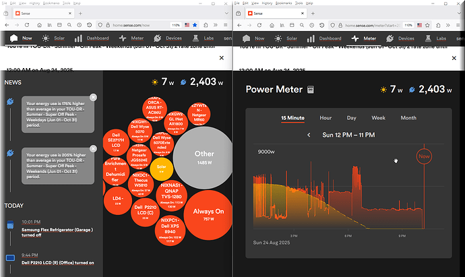This screenshot has width=465, height=277.
Task: Go to home page in the Now window
Action: coord(39,25)
